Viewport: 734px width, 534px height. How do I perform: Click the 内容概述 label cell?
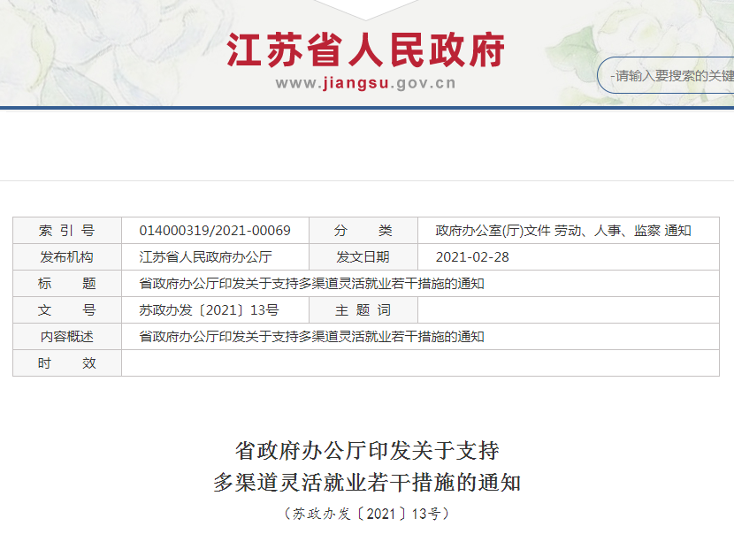point(67,337)
